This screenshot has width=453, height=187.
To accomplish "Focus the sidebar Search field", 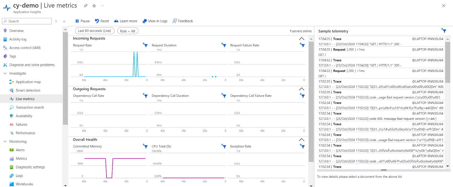I will (x=27, y=21).
